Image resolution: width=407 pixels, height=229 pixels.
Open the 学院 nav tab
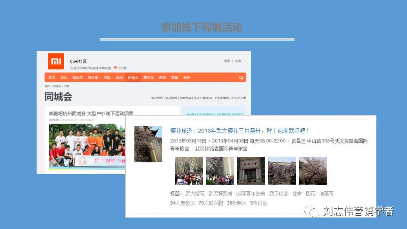[x=107, y=77]
